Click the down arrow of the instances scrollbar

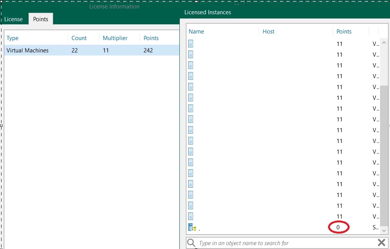coord(384,230)
